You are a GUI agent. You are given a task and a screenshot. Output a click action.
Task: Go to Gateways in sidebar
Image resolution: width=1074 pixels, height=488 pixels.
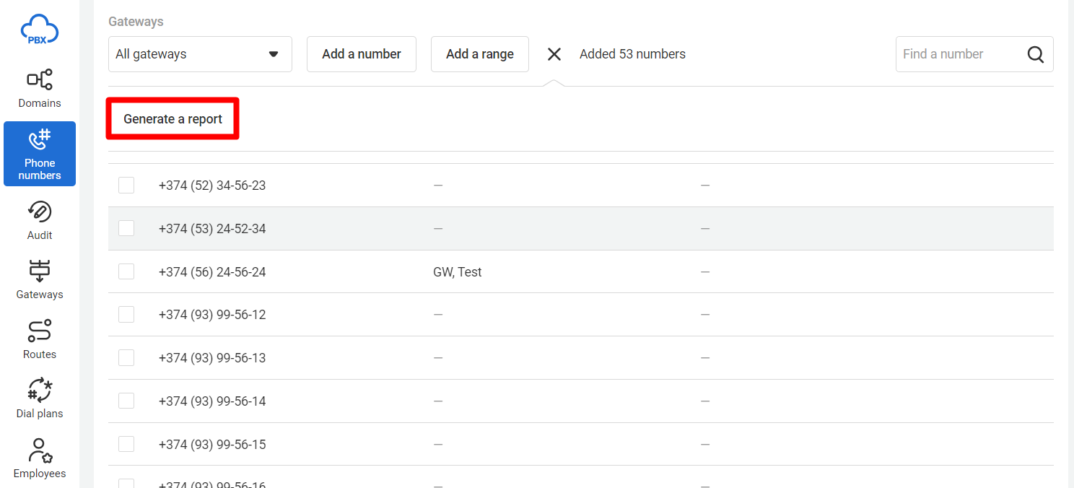coord(40,279)
